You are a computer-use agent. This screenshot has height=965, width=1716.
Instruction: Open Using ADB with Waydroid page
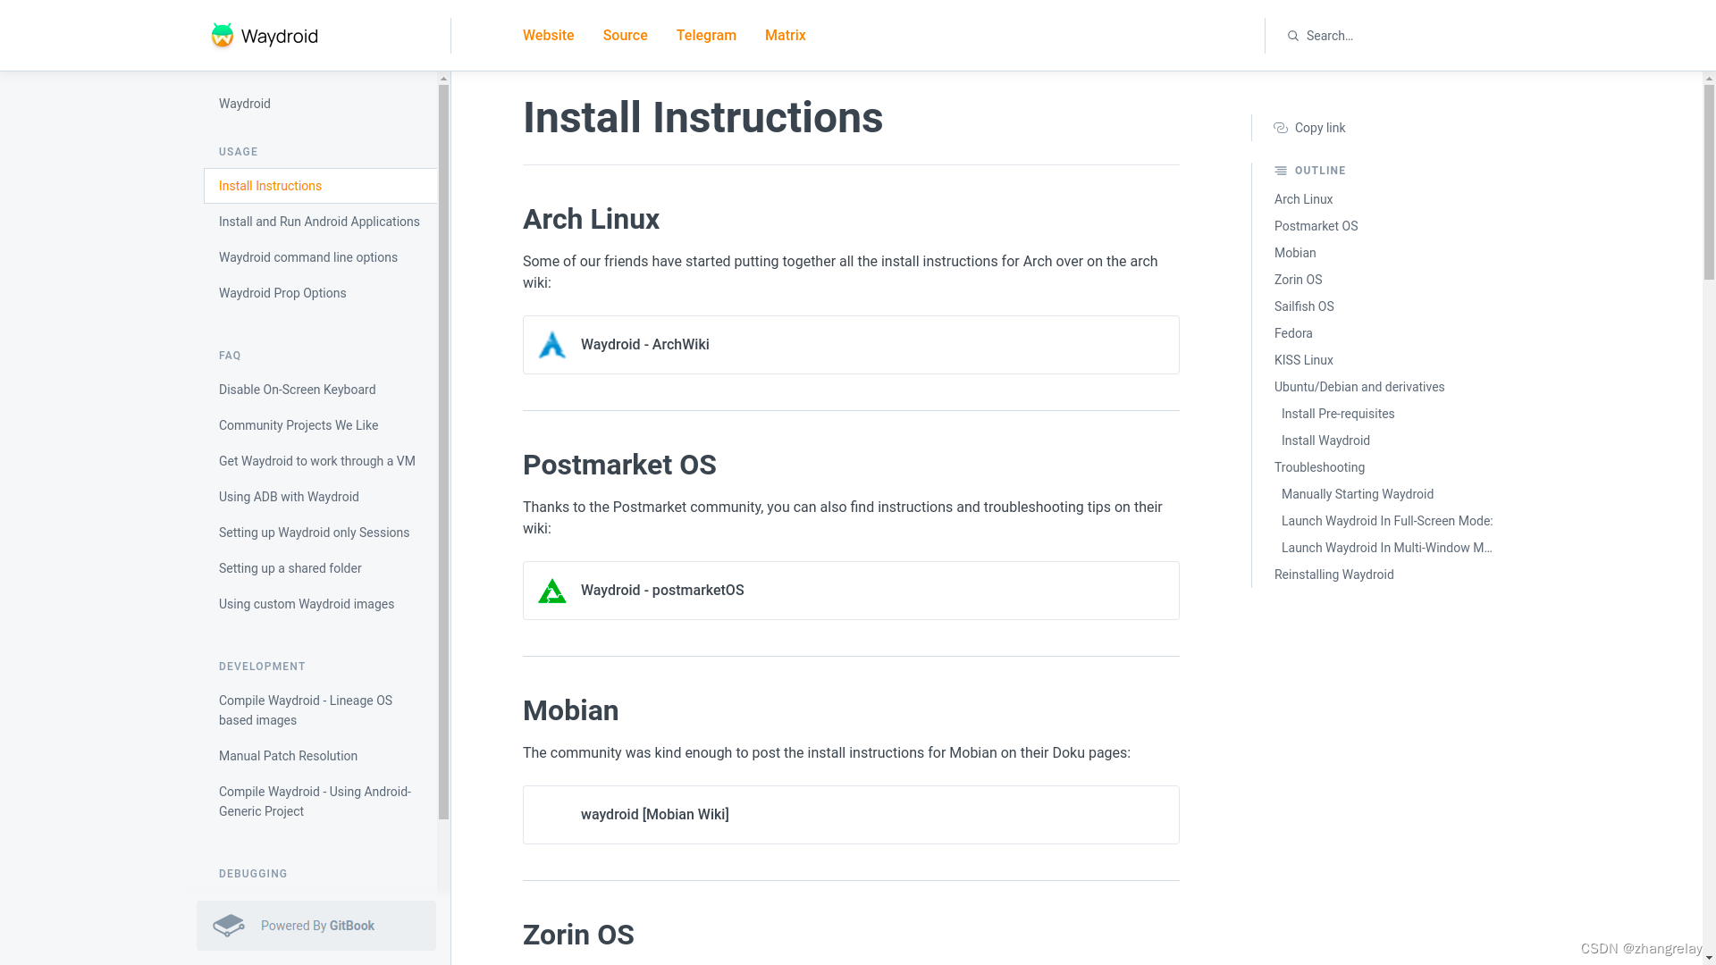[x=289, y=497]
